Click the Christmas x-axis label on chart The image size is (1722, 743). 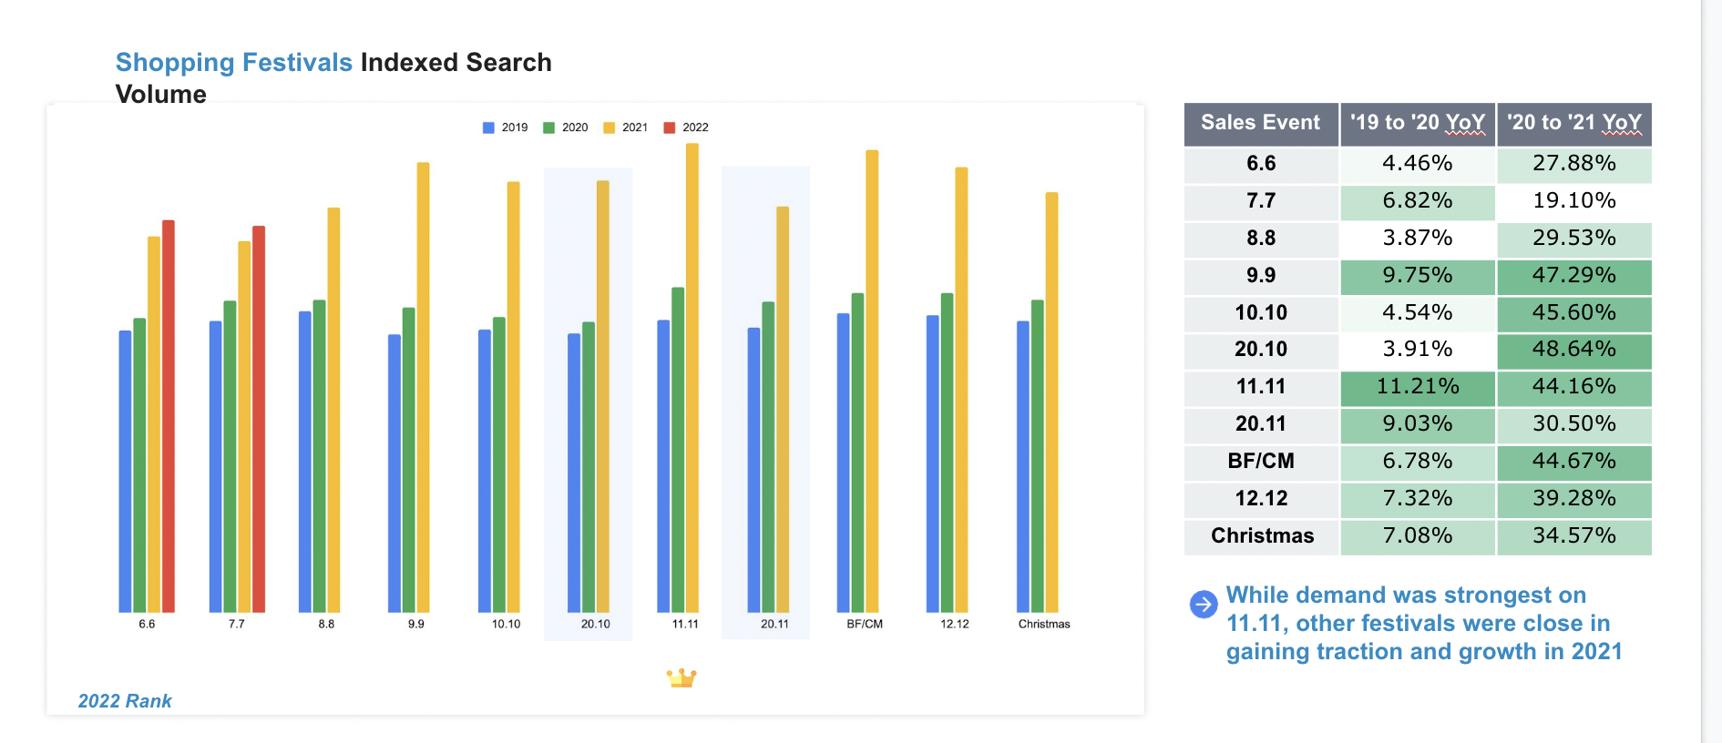tap(1044, 625)
